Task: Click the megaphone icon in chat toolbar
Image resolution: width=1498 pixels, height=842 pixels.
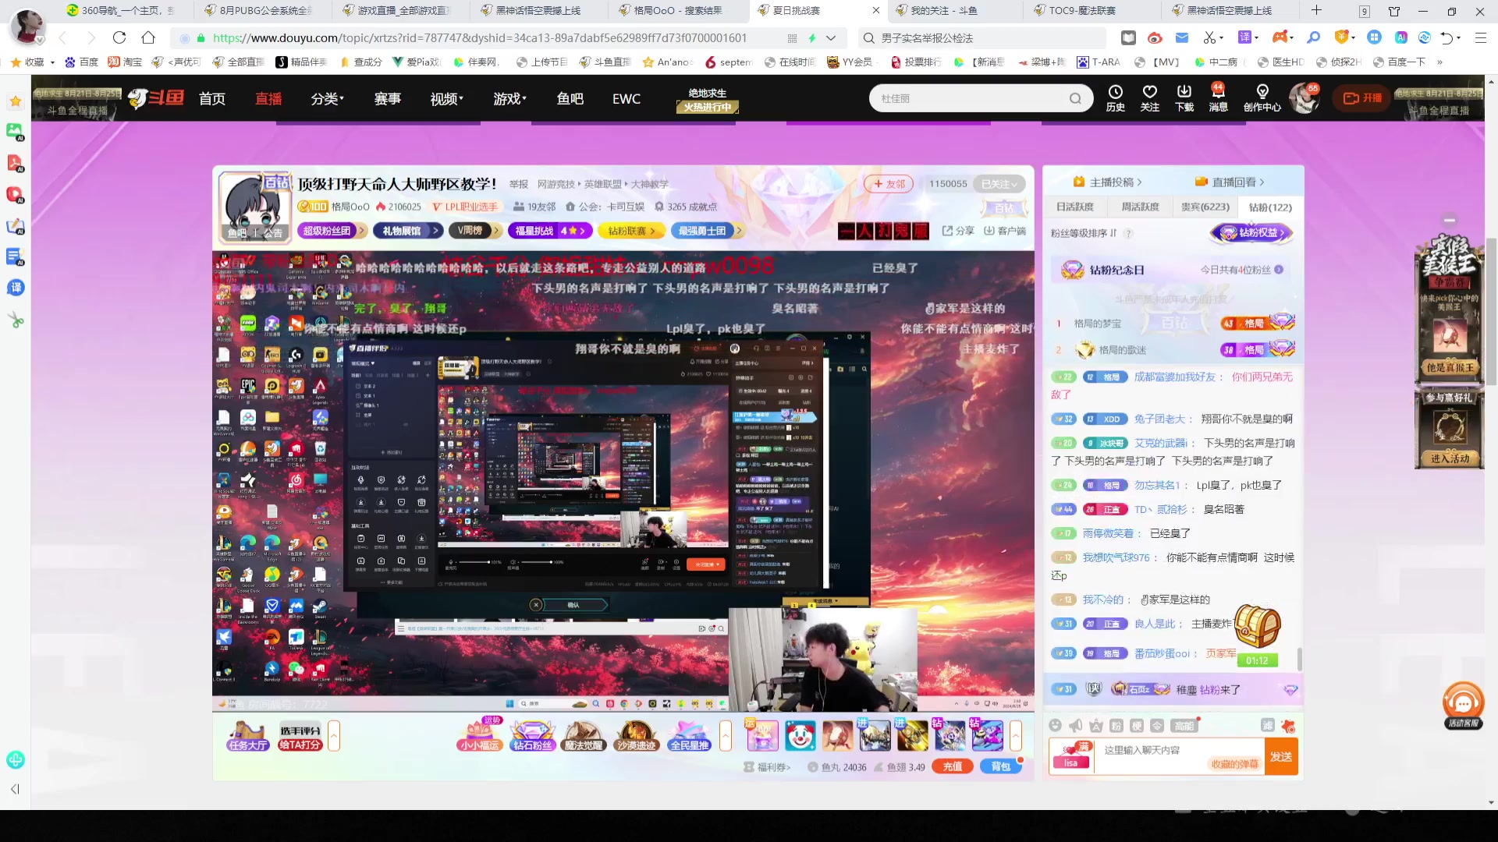Action: (1076, 726)
